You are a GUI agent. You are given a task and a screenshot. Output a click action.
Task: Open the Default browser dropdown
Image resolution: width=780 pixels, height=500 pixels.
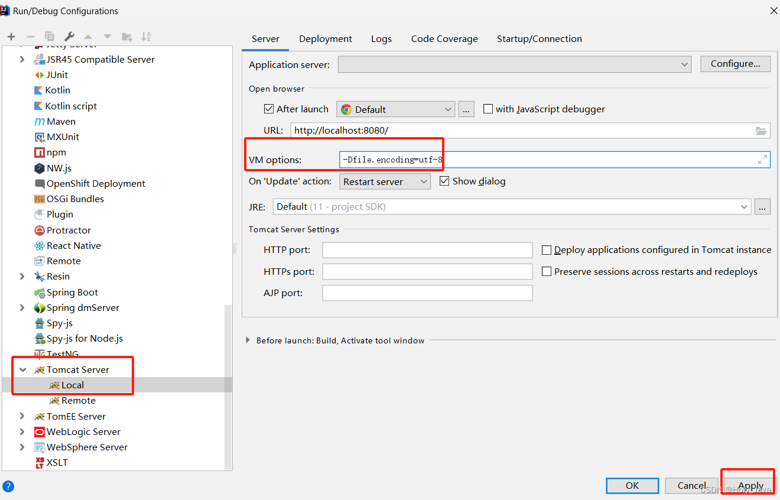(x=395, y=109)
